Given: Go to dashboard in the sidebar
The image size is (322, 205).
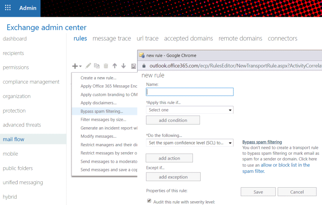Looking at the screenshot, I should pos(15,39).
